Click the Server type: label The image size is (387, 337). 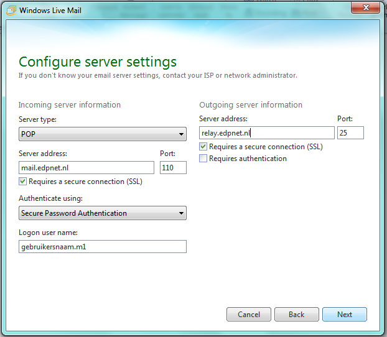pos(37,119)
